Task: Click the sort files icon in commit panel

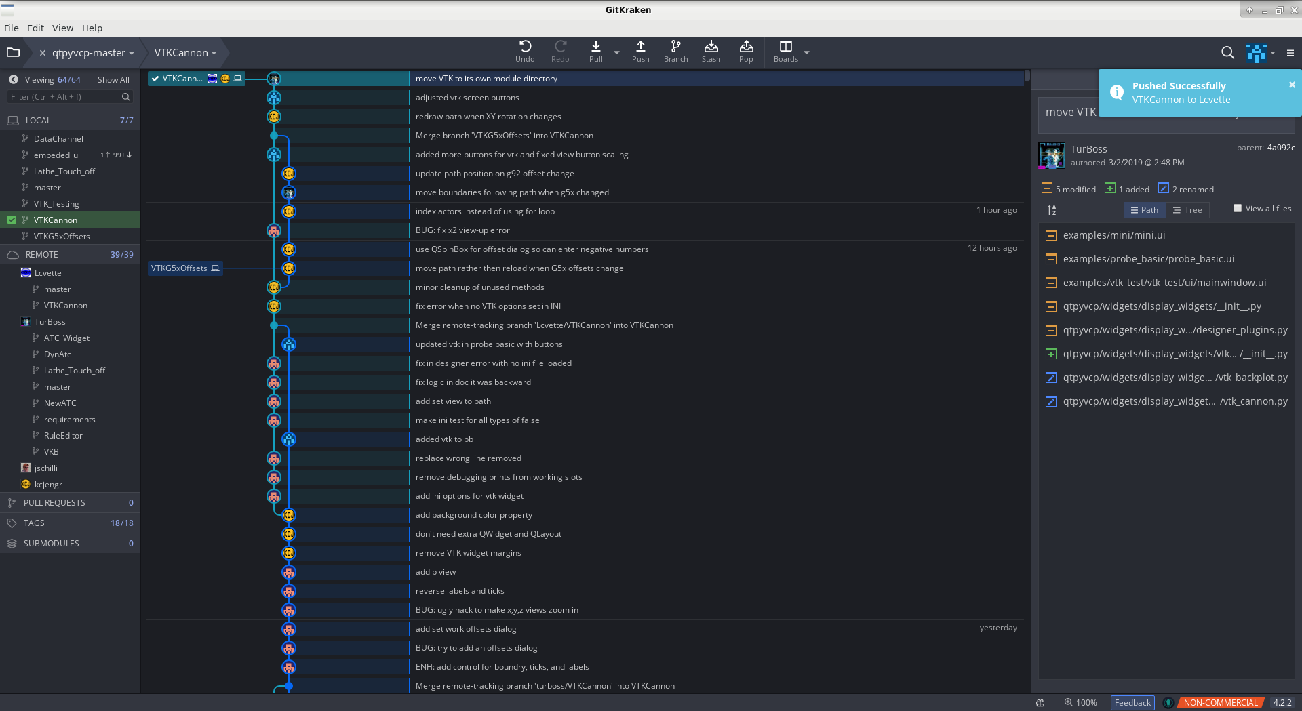Action: (1052, 210)
